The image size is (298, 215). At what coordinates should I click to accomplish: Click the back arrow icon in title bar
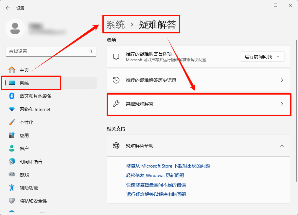click(x=8, y=8)
